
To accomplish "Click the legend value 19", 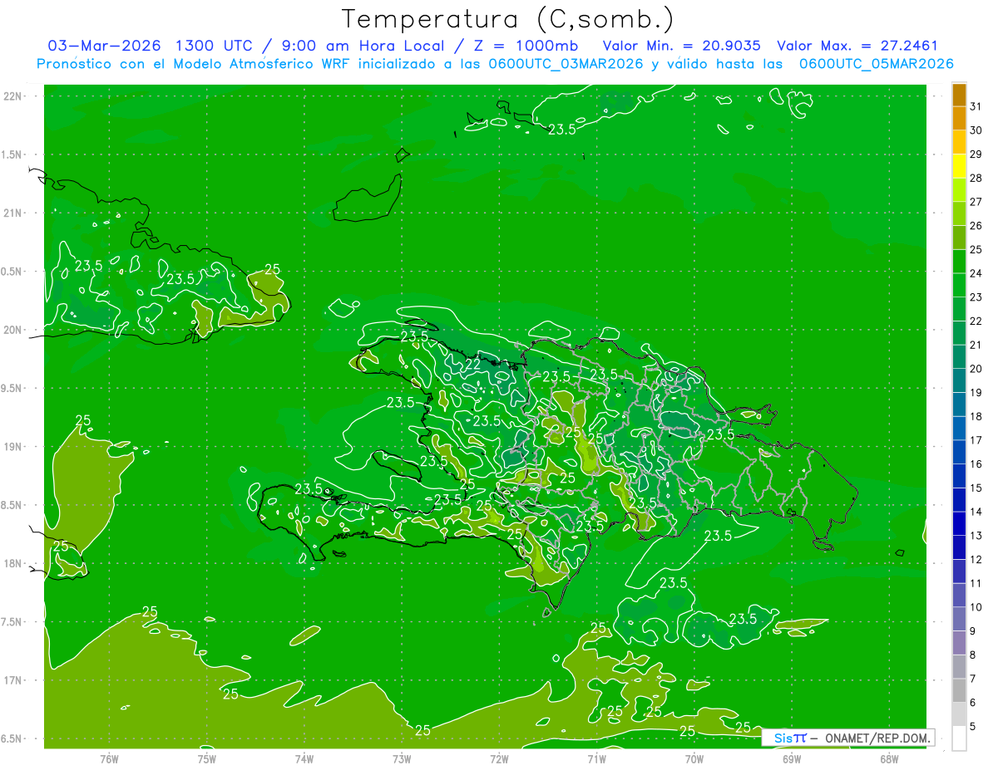I will [976, 392].
